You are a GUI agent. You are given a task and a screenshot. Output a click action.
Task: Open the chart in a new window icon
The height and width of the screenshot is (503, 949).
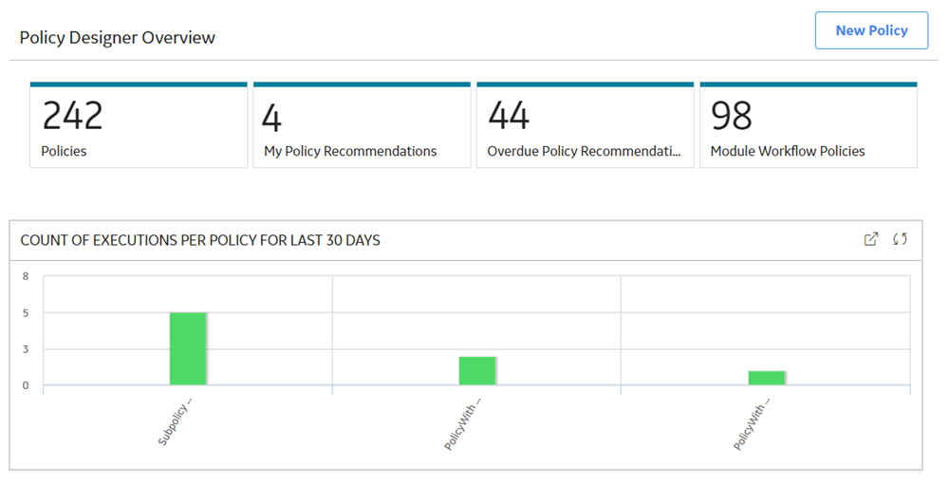click(870, 239)
